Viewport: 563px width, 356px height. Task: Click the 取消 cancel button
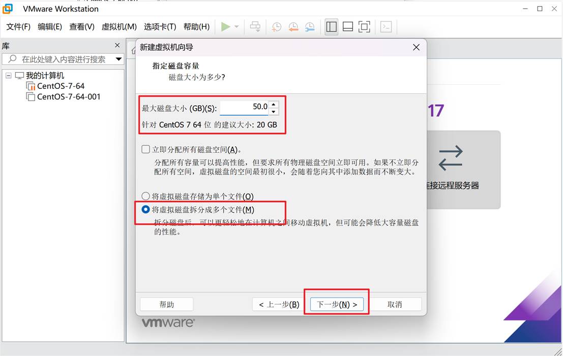(395, 304)
